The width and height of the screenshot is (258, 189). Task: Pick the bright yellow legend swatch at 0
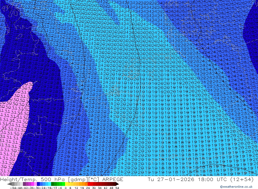[x=67, y=184]
